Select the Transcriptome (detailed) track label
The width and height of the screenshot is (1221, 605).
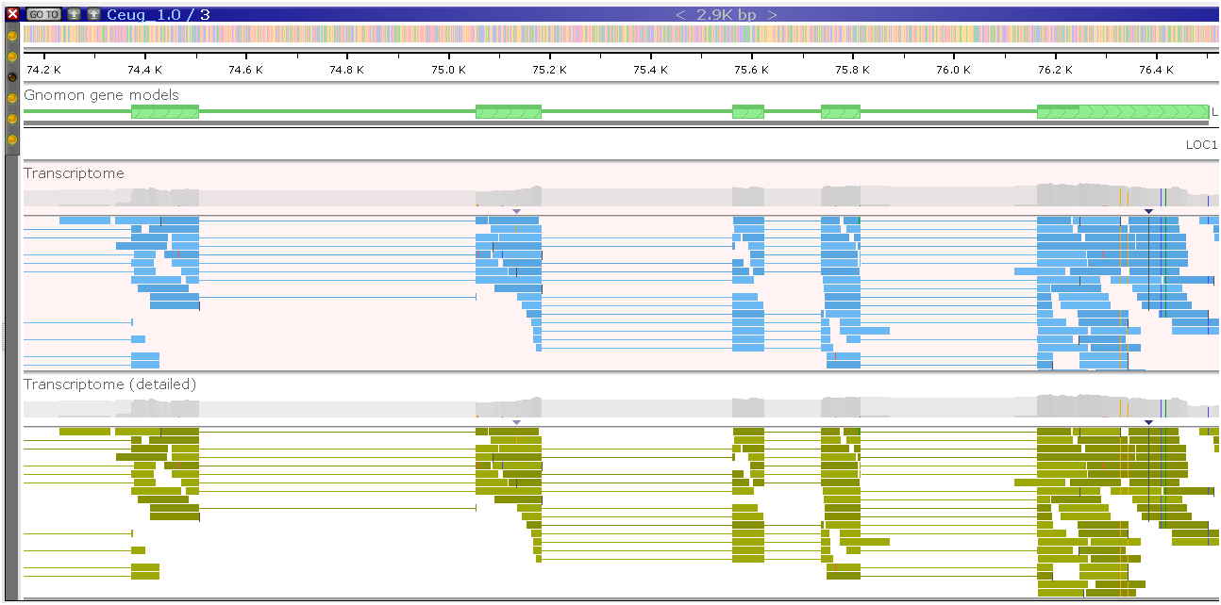pyautogui.click(x=109, y=384)
